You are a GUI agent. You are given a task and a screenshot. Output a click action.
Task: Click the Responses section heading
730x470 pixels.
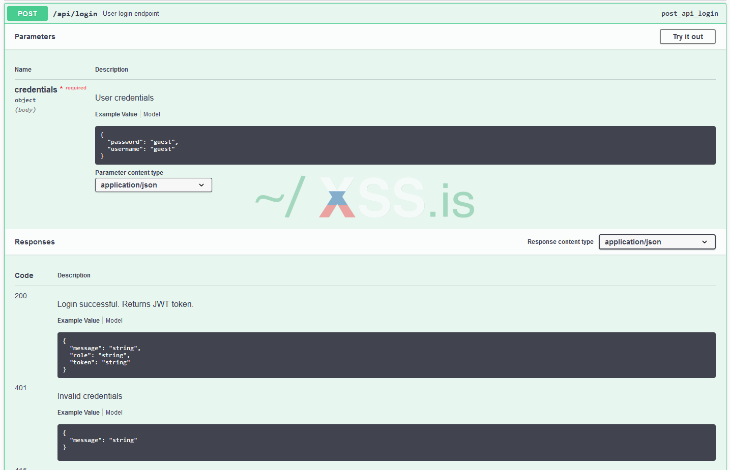pos(35,242)
